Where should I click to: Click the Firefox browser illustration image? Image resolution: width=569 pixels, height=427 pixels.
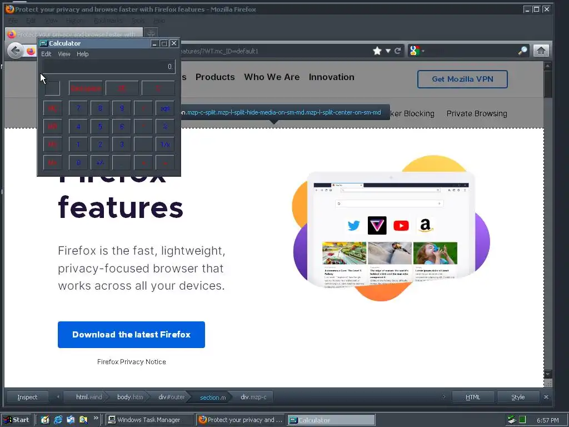391,228
